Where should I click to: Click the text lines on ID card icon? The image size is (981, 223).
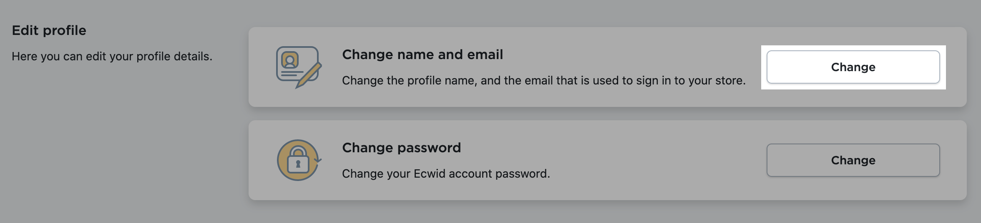tap(292, 74)
